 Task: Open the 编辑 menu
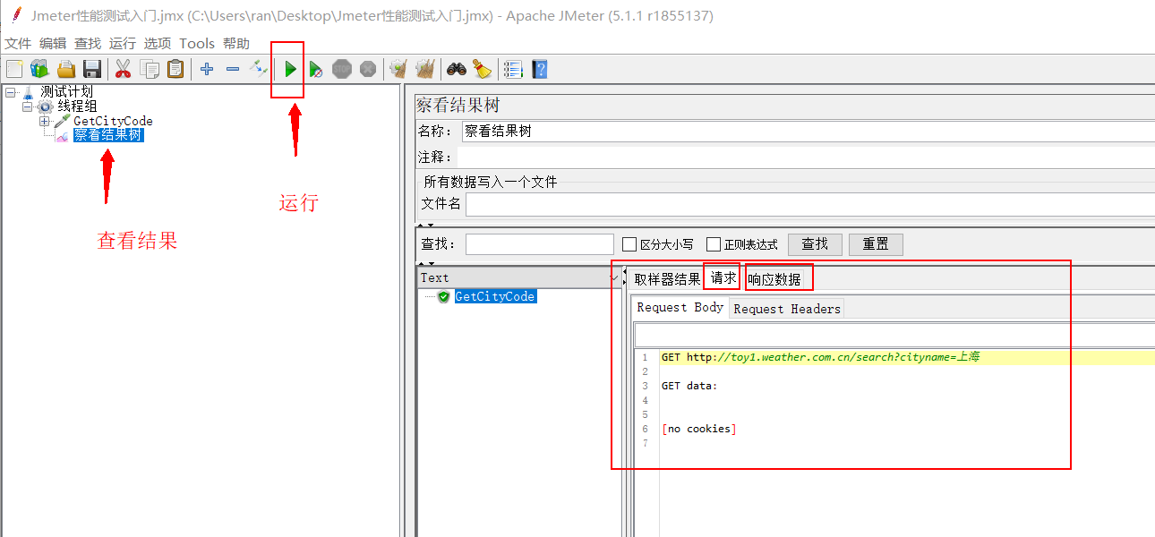[53, 43]
